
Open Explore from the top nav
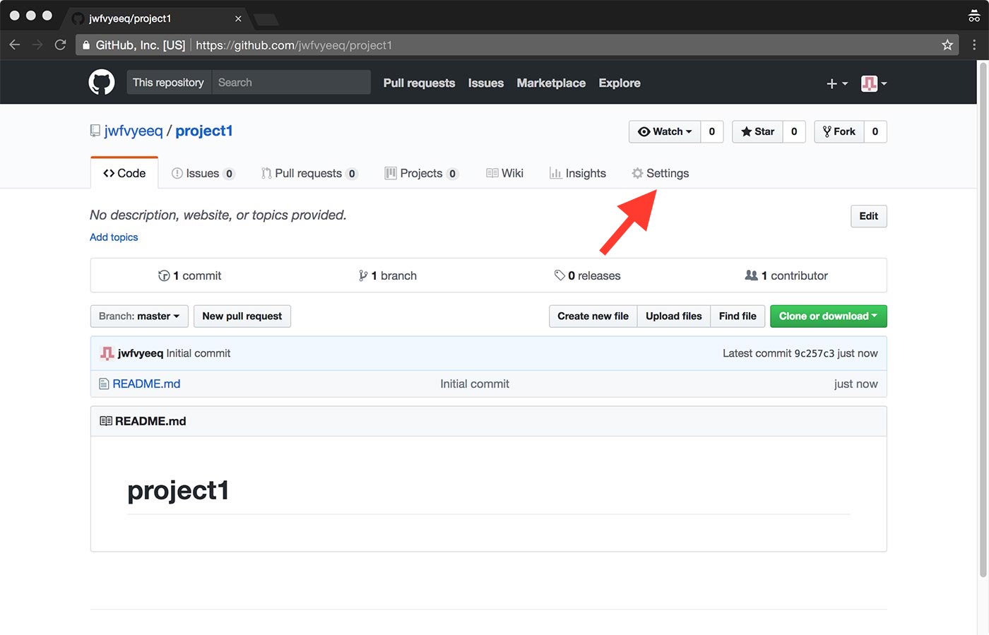click(x=620, y=83)
